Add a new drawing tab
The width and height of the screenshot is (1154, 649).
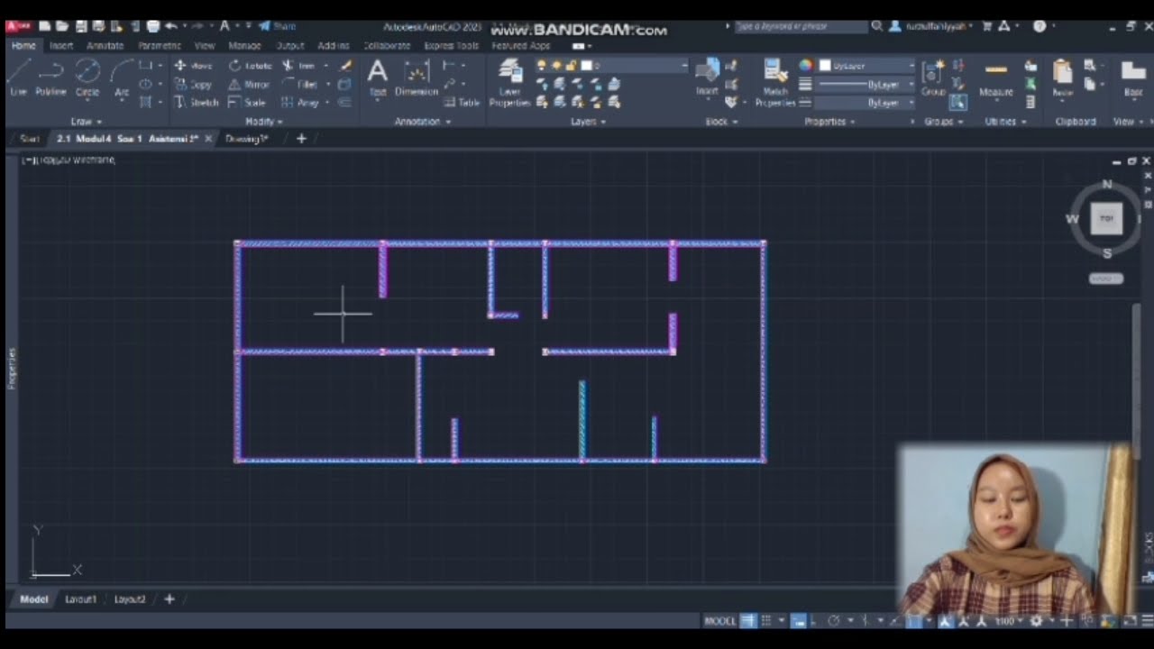coord(301,139)
